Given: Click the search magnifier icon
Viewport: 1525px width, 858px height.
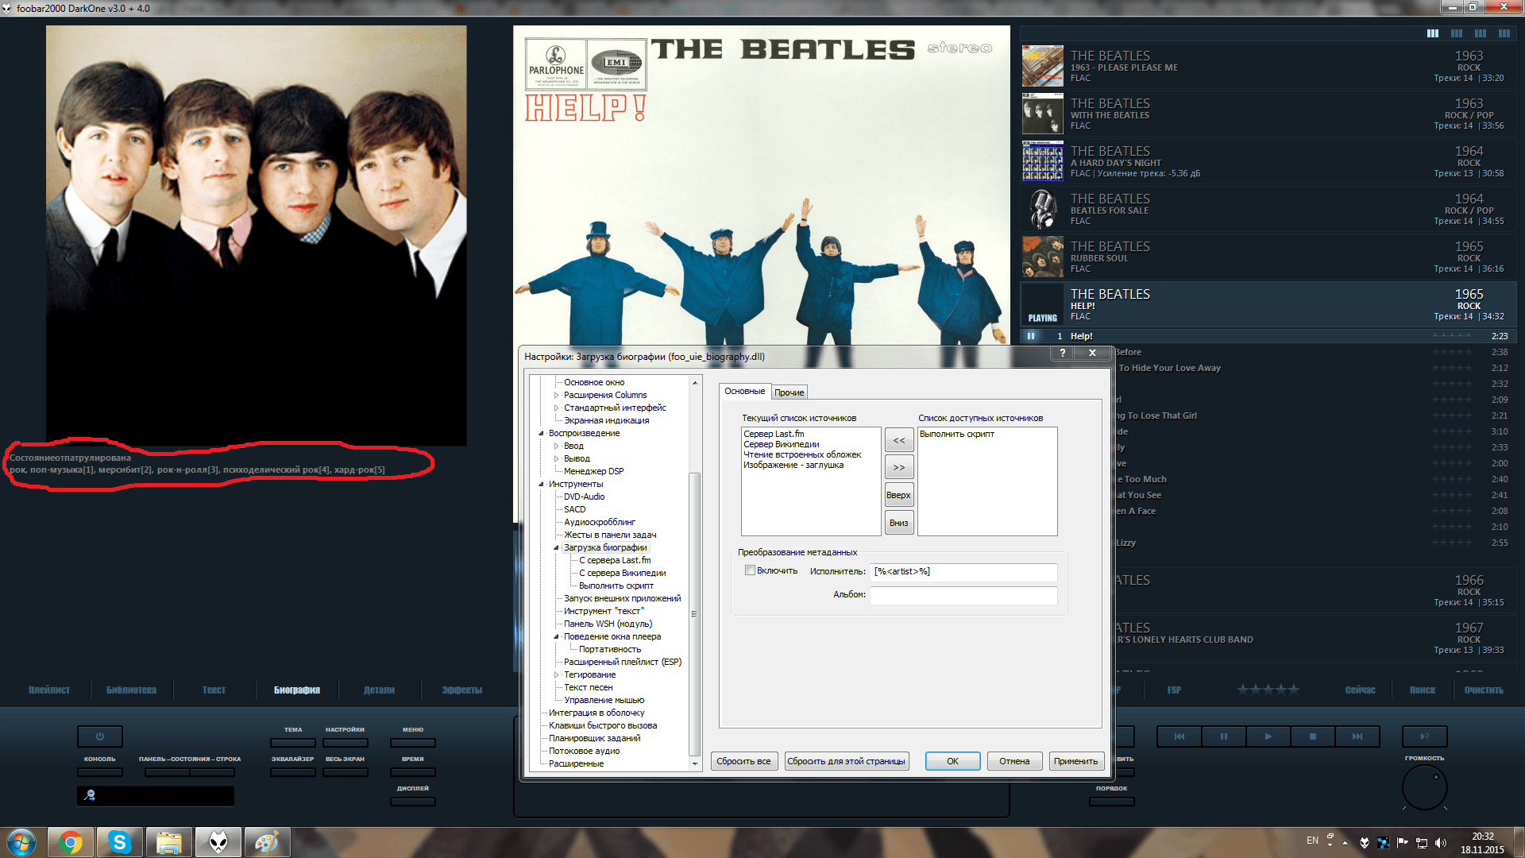Looking at the screenshot, I should pos(90,795).
